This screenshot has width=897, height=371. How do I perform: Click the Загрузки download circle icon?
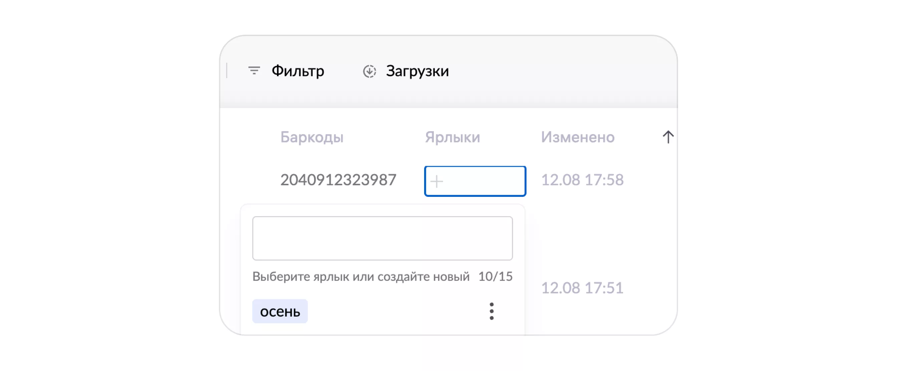[369, 71]
